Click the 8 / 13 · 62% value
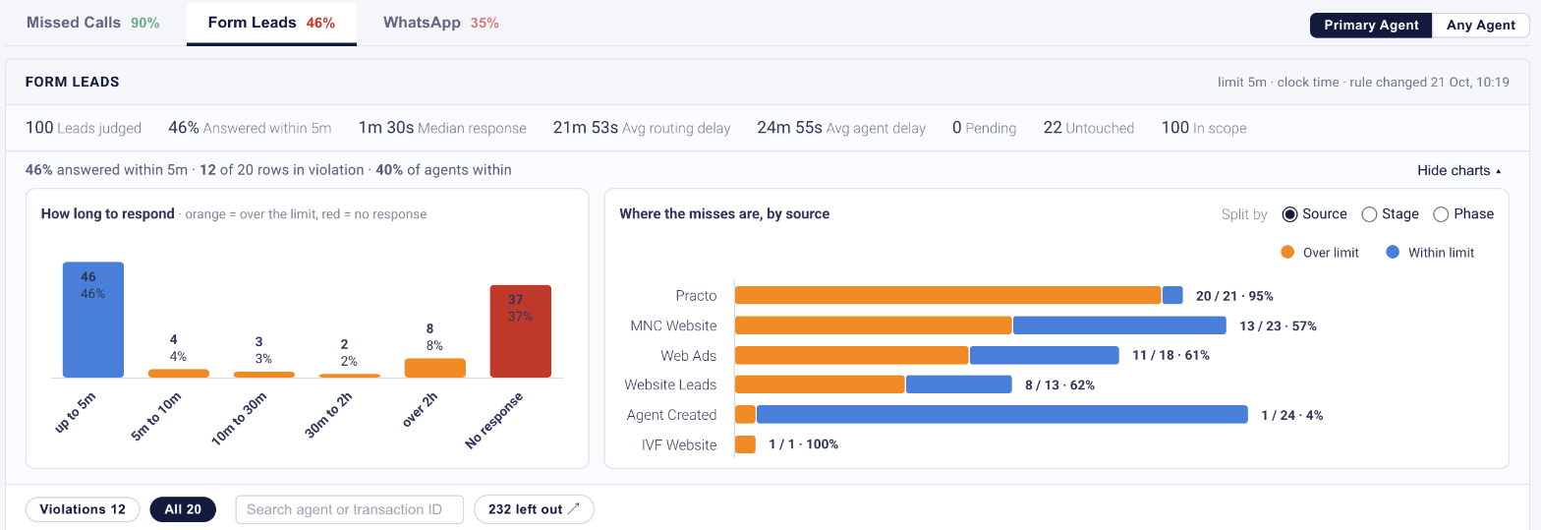 (1059, 385)
